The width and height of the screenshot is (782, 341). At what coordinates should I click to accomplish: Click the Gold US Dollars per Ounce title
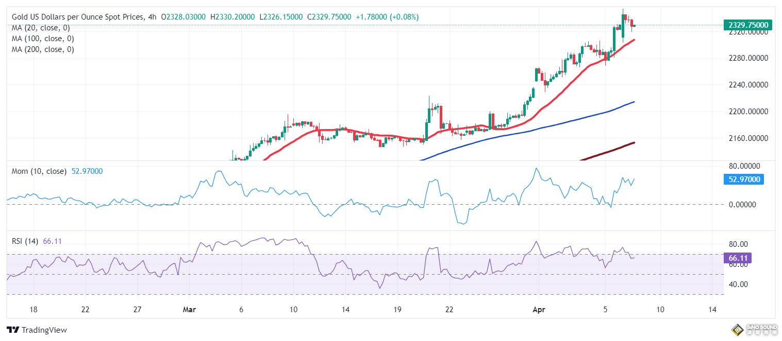[78, 17]
